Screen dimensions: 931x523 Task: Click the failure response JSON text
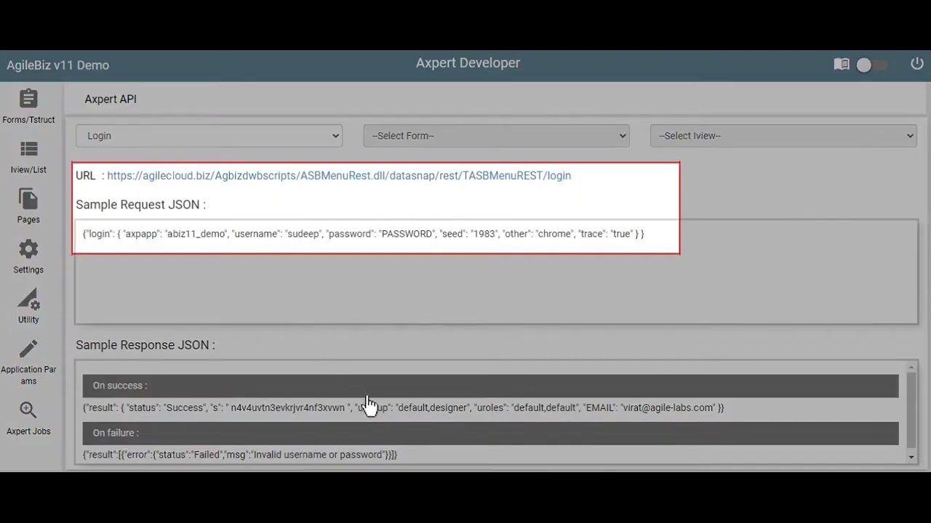tap(240, 455)
